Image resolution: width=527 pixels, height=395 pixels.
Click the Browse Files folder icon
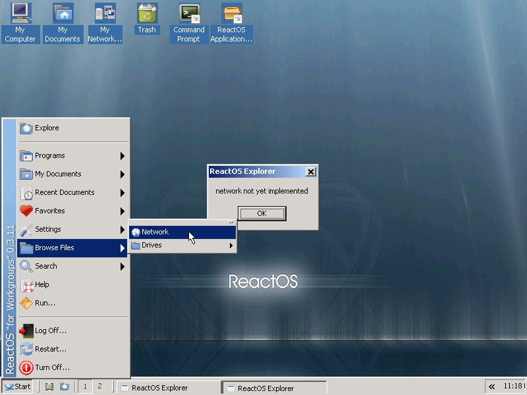coord(26,248)
